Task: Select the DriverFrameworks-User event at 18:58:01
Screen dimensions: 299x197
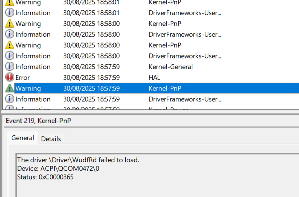Action: point(97,13)
